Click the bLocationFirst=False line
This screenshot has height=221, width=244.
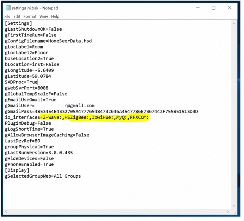(32, 65)
